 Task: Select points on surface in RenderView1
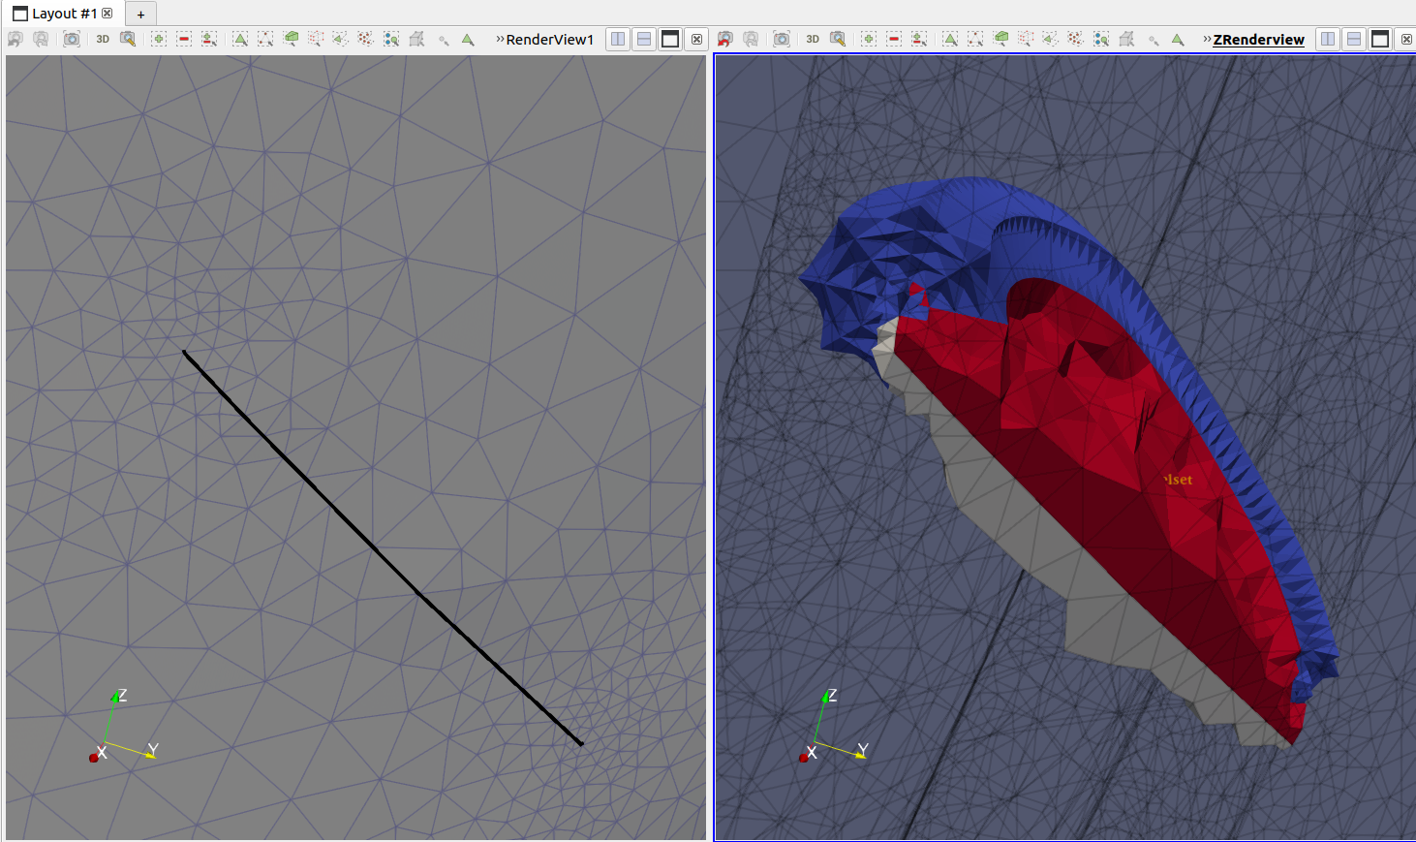[x=265, y=39]
